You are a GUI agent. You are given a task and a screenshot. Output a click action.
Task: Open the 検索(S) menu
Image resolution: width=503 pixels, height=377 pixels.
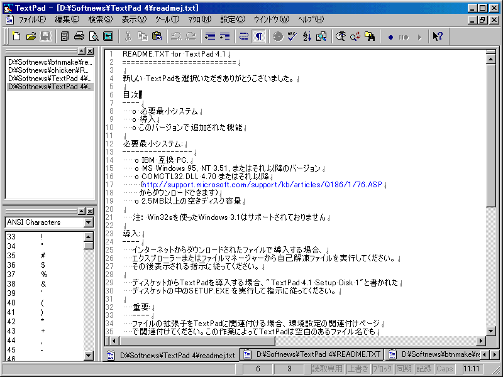coord(101,19)
